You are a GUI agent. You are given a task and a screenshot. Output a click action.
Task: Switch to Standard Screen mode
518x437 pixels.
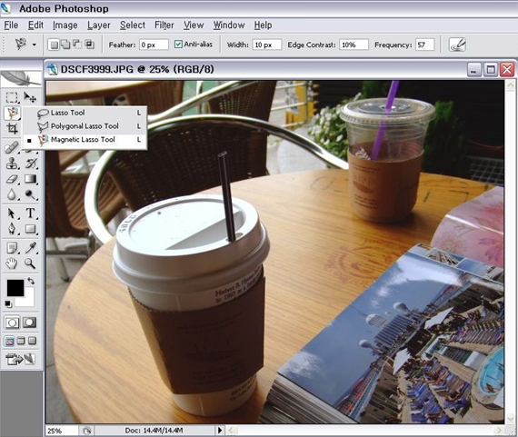pos(10,341)
